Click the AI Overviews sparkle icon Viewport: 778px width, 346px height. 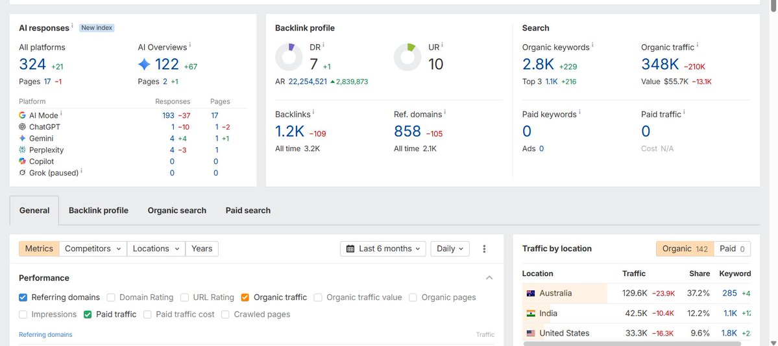pos(144,64)
